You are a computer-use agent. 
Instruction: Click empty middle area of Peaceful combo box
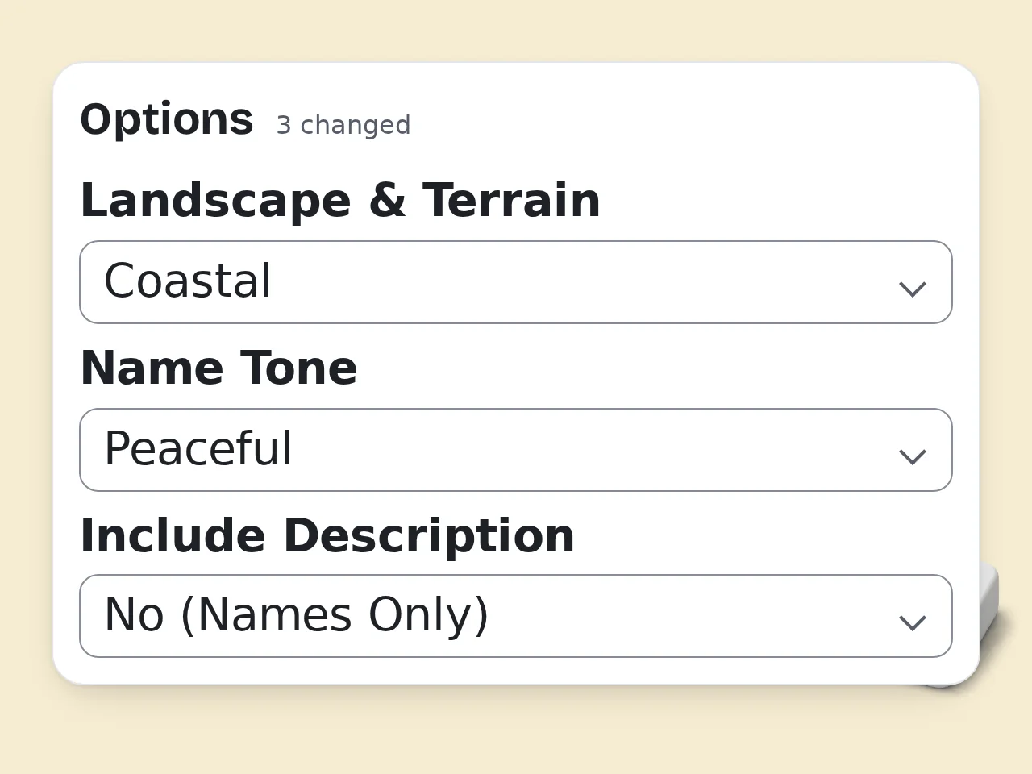(593, 450)
